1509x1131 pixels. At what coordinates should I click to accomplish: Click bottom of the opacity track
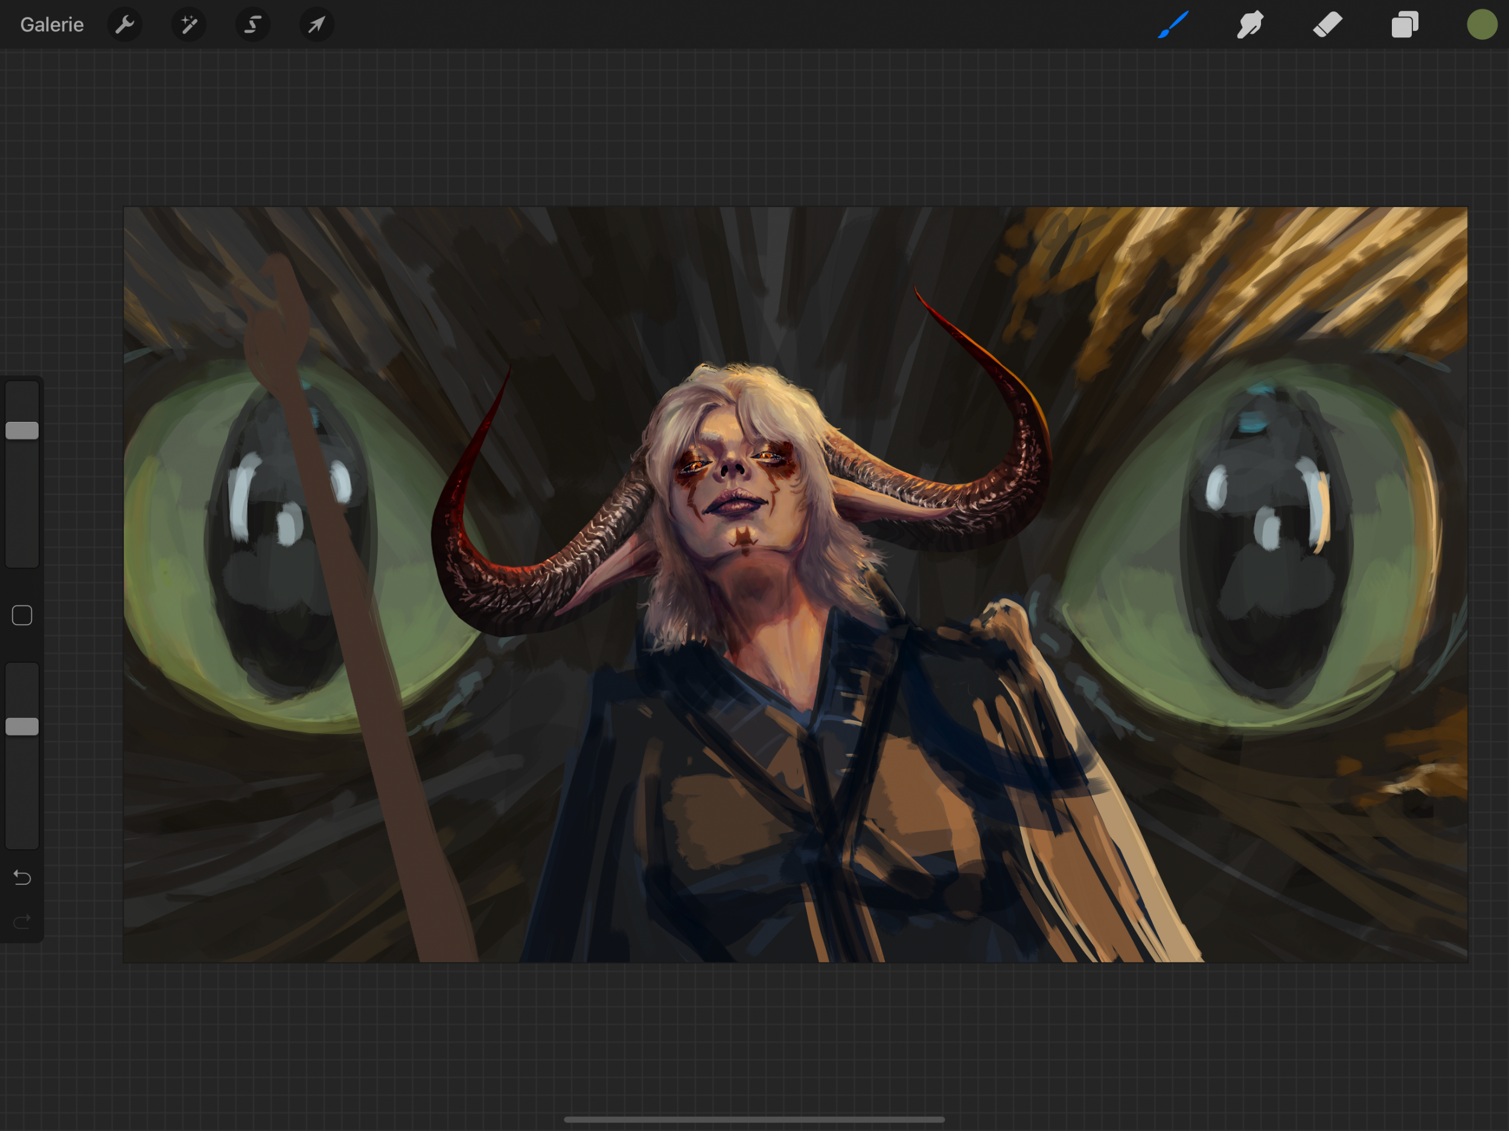[x=22, y=839]
